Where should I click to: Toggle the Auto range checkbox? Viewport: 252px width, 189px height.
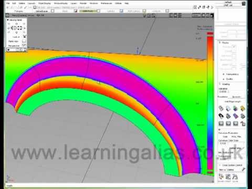coord(243,148)
